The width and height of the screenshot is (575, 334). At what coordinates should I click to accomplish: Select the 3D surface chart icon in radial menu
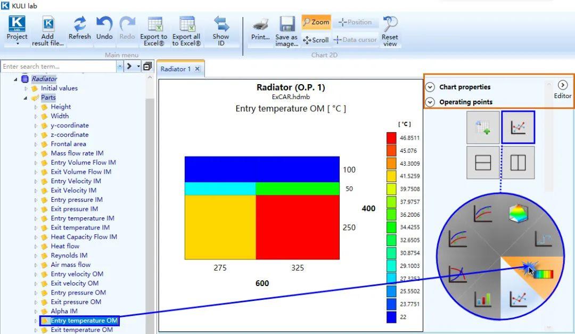pyautogui.click(x=518, y=213)
